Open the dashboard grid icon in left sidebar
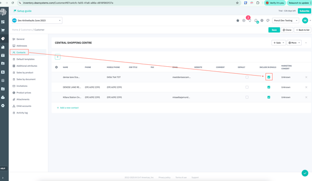 (3, 22)
